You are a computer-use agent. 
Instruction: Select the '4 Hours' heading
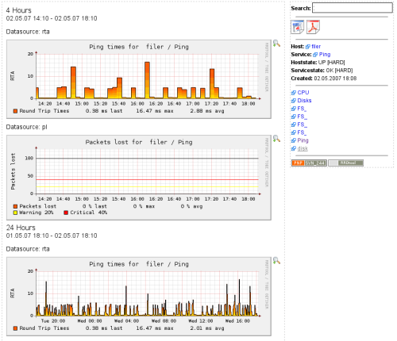pyautogui.click(x=18, y=10)
